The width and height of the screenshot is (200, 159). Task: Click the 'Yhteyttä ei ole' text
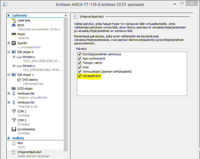[x=28, y=106]
